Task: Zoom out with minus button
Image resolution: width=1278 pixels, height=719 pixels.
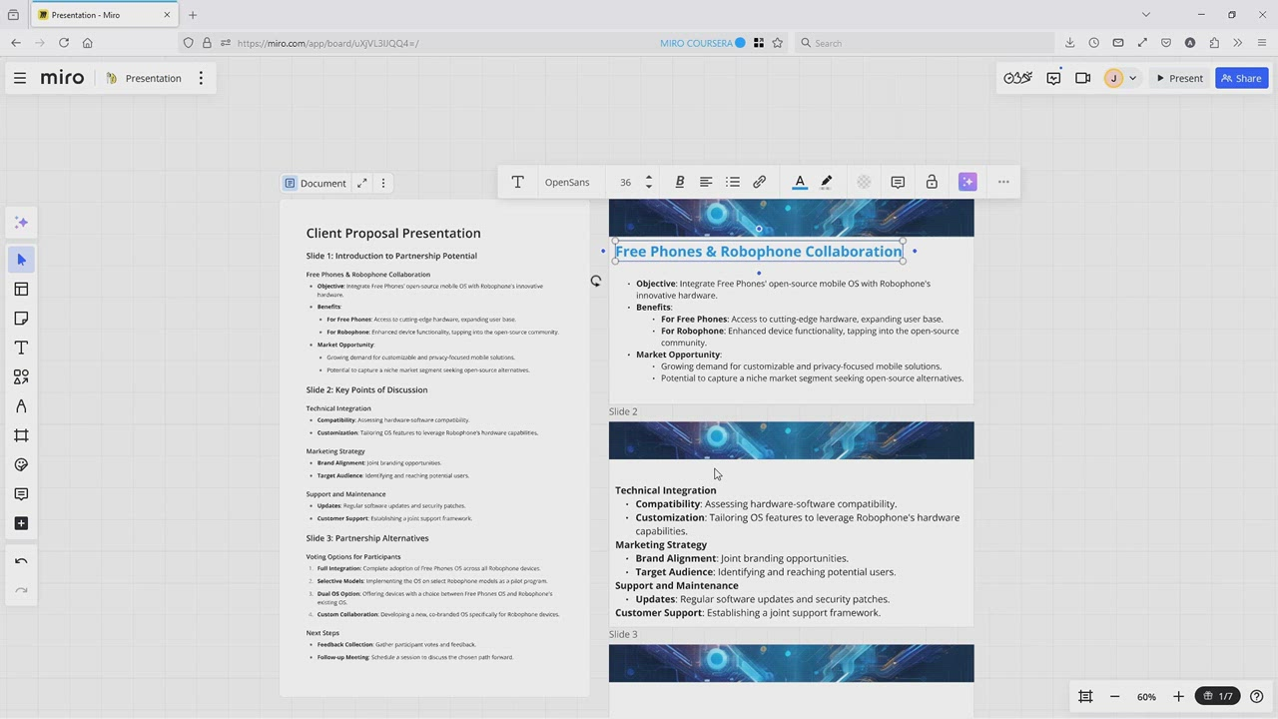Action: [1115, 696]
